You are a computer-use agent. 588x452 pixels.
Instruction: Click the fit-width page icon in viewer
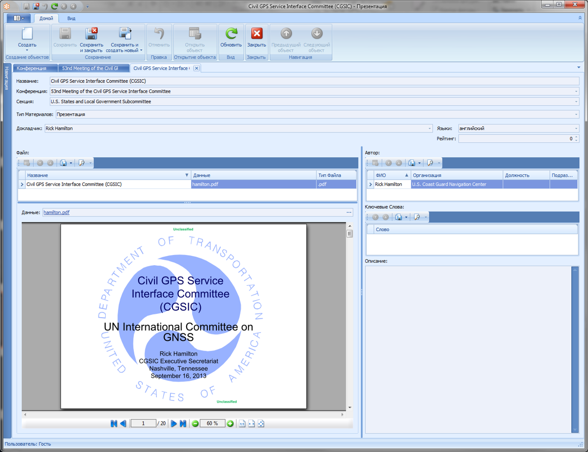[x=252, y=424]
